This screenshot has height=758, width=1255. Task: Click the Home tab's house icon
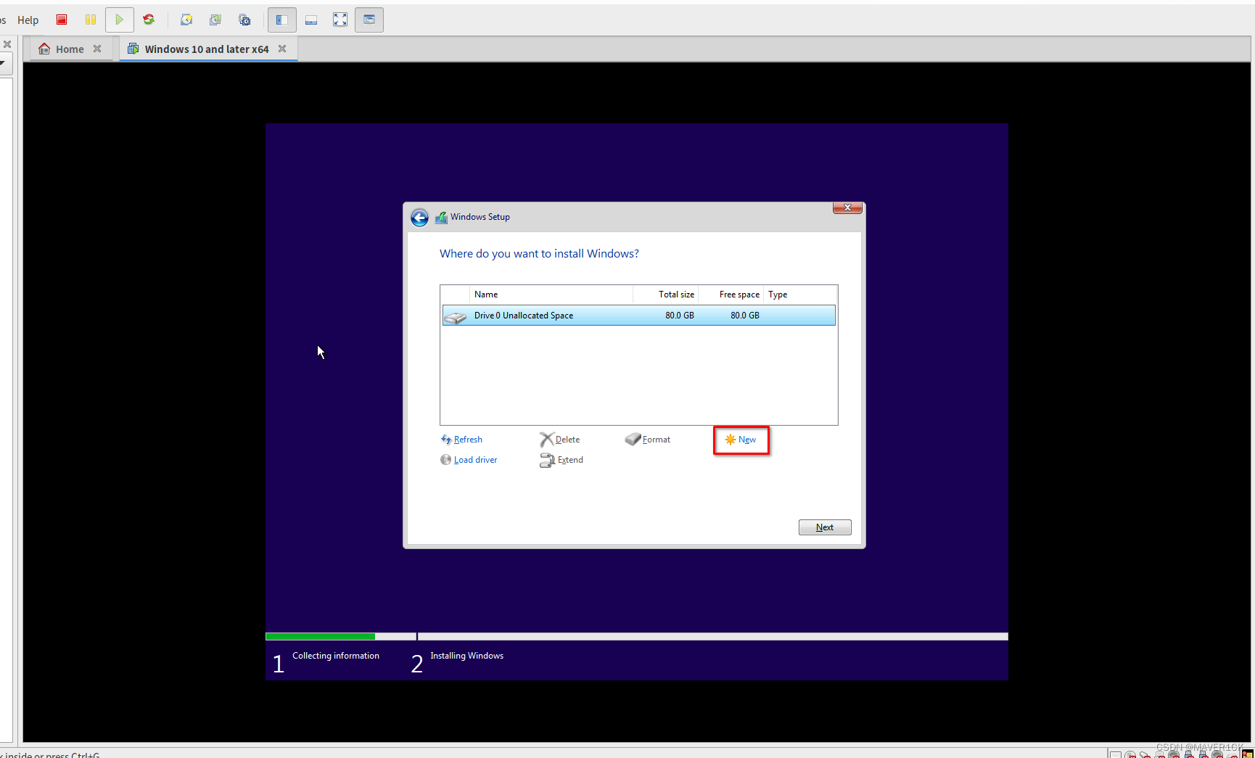[x=44, y=49]
